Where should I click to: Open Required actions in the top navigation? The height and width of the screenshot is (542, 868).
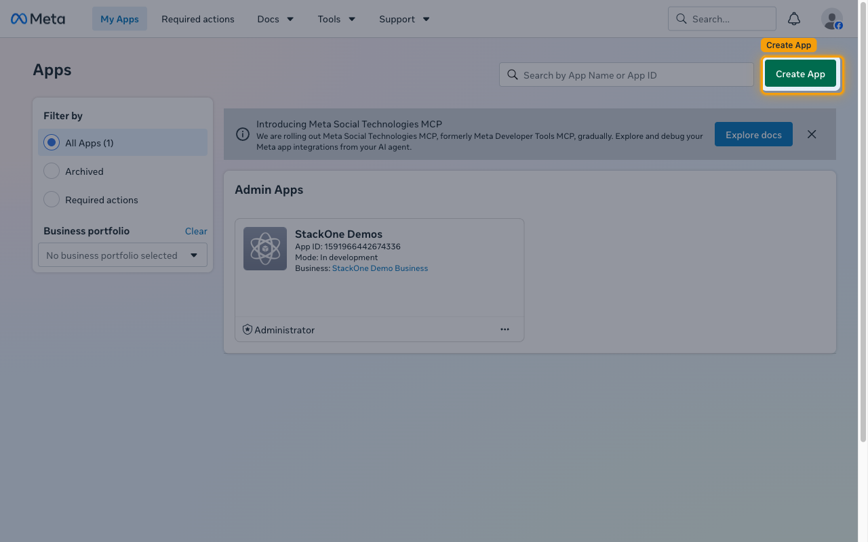(x=198, y=19)
